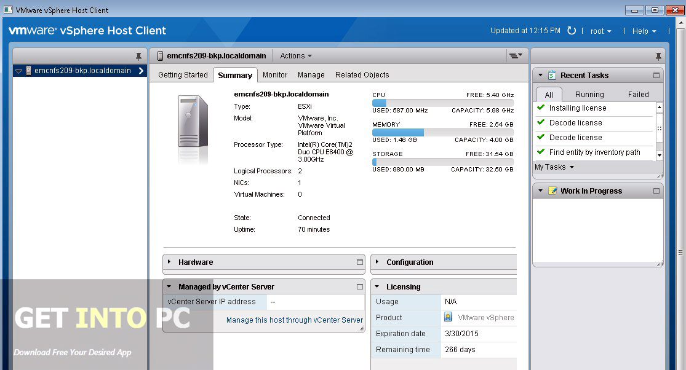Click the host icon in navigator tree
This screenshot has width=686, height=370.
point(28,71)
